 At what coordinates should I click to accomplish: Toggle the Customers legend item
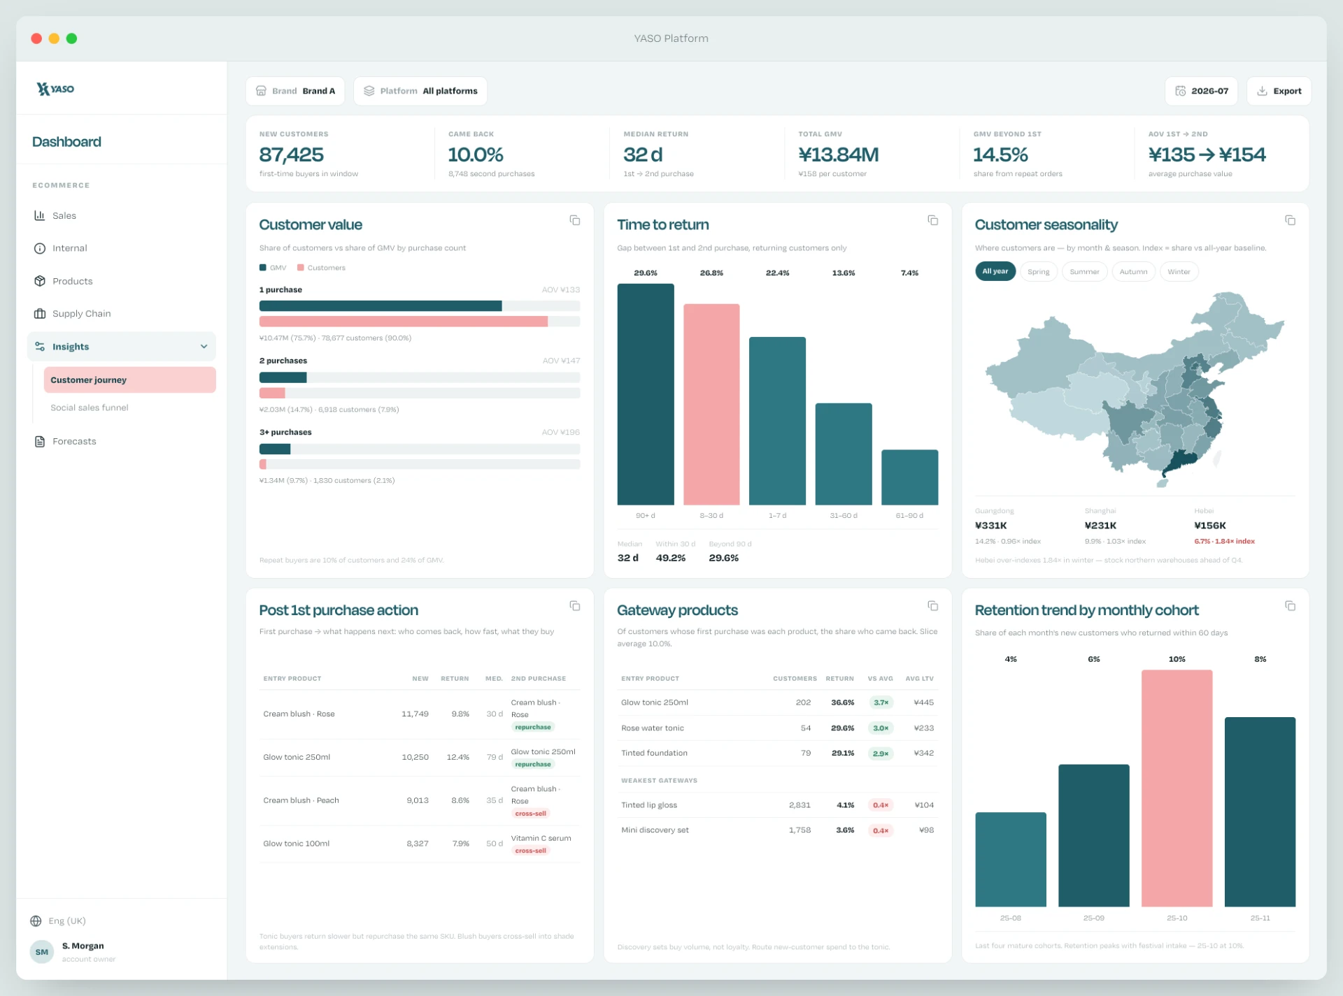coord(321,268)
